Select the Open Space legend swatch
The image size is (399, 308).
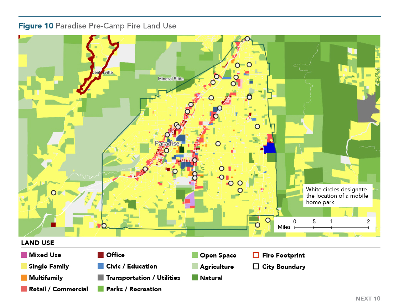(195, 255)
